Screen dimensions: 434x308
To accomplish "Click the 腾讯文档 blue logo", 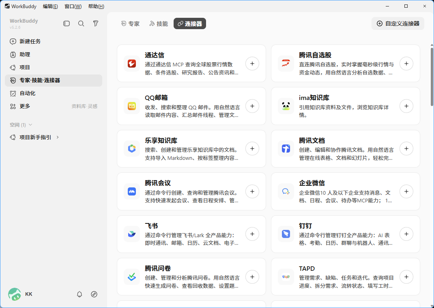I will click(286, 149).
